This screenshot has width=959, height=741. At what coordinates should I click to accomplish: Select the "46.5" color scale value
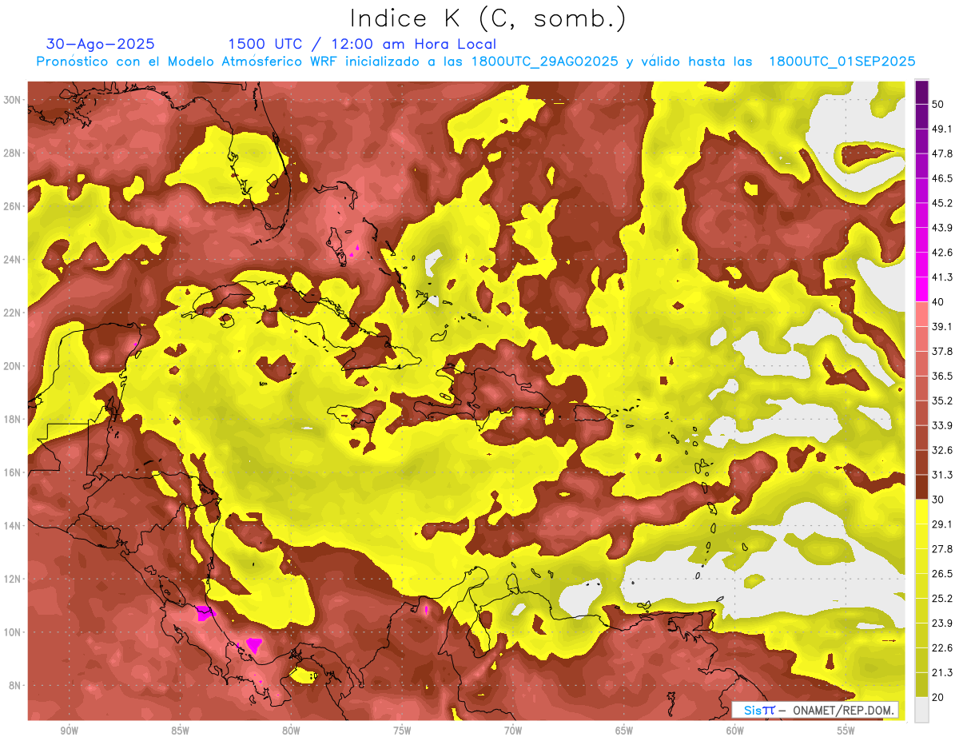click(x=942, y=178)
